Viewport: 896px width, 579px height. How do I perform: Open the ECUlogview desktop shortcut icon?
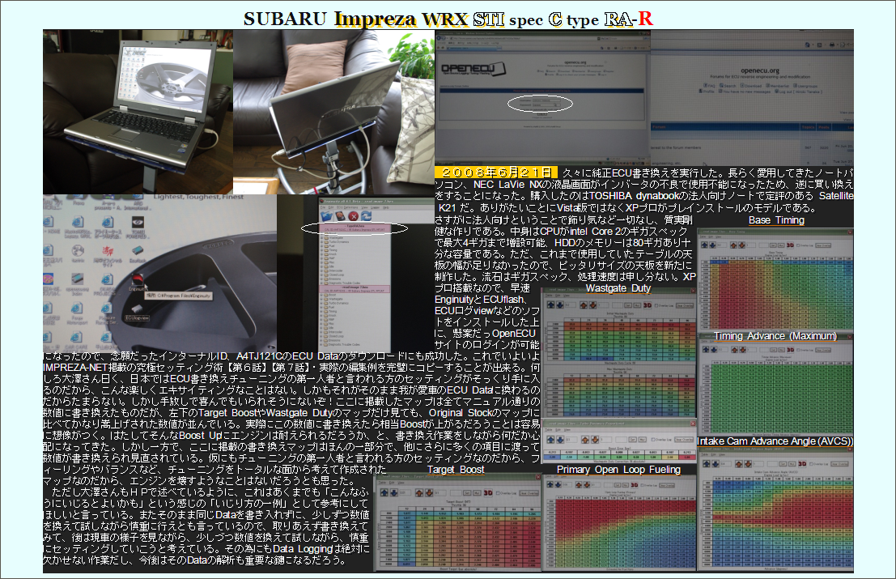coord(136,313)
